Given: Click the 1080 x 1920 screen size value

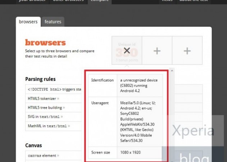Looking at the screenshot, I should [x=130, y=152].
